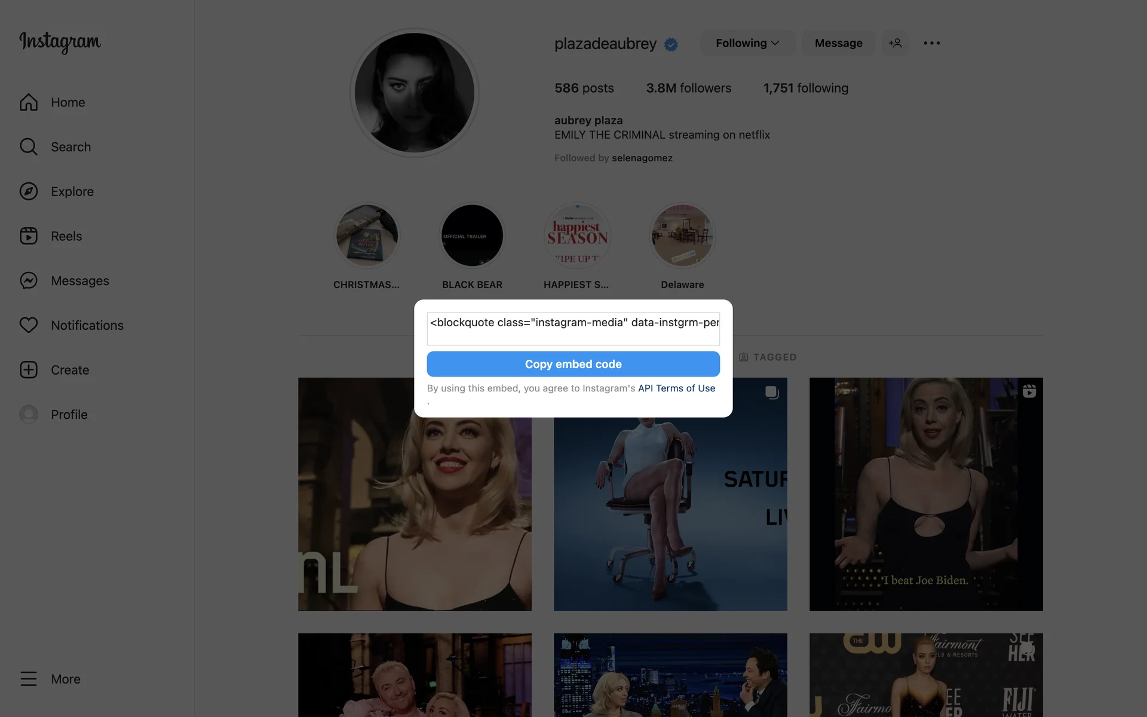
Task: Click the Instagram logo
Action: [x=60, y=42]
